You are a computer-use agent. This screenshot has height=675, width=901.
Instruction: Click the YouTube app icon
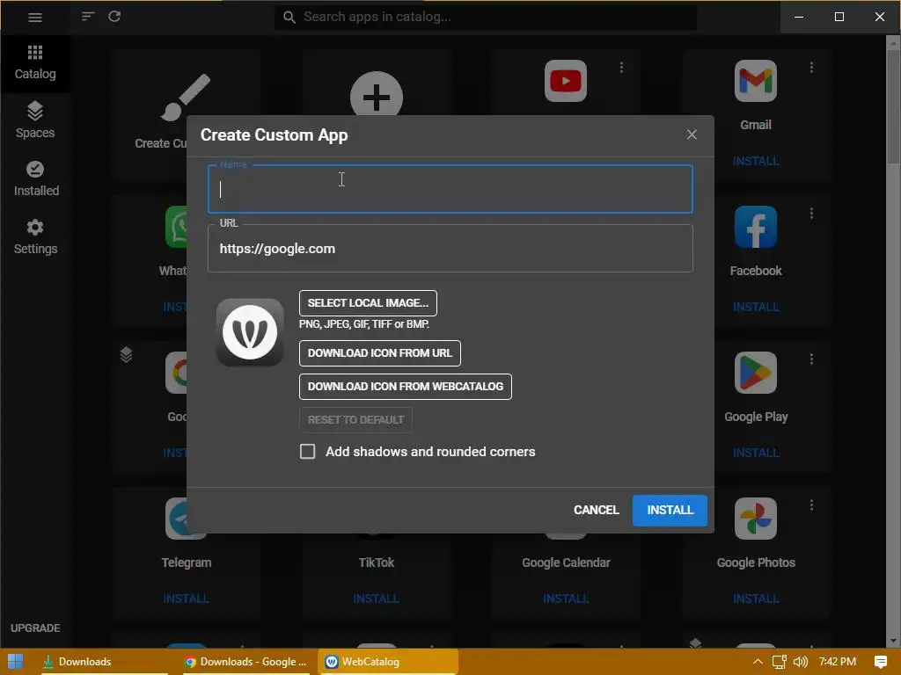coord(566,81)
